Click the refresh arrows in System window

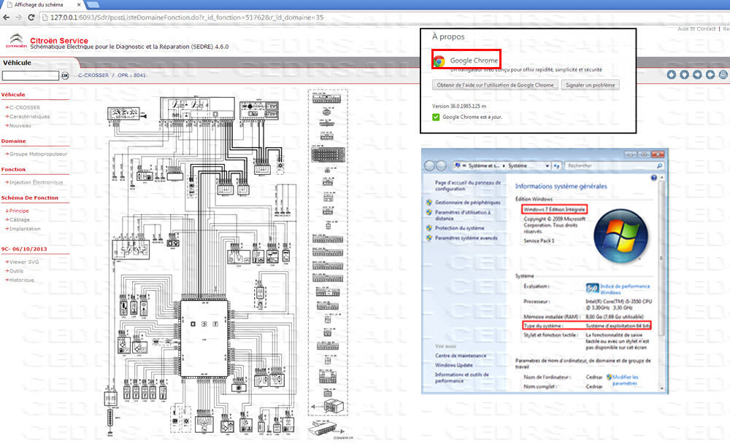(556, 166)
